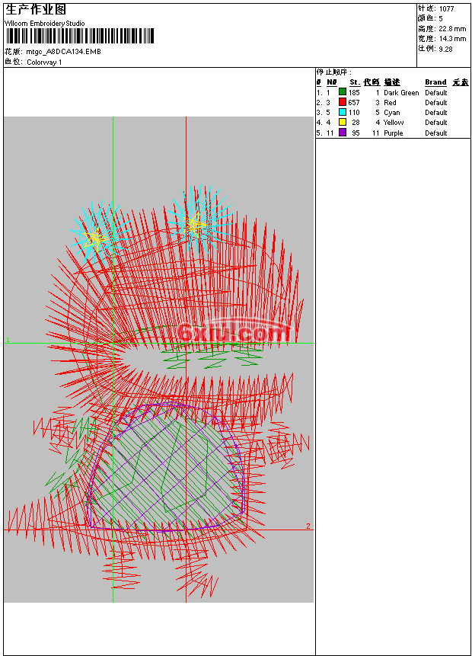This screenshot has width=472, height=656.
Task: Click the Dark Green color swatch
Action: (343, 92)
